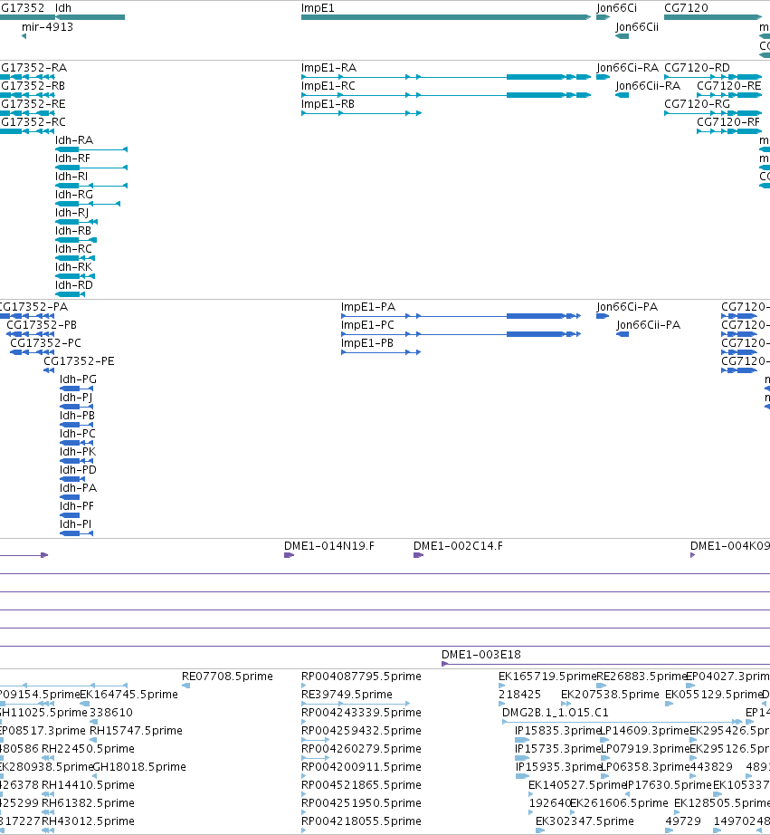Click EST RP004521865.5prime label

click(x=361, y=785)
